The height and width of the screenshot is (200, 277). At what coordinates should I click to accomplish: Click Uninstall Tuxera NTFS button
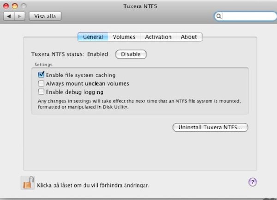[x=210, y=127]
